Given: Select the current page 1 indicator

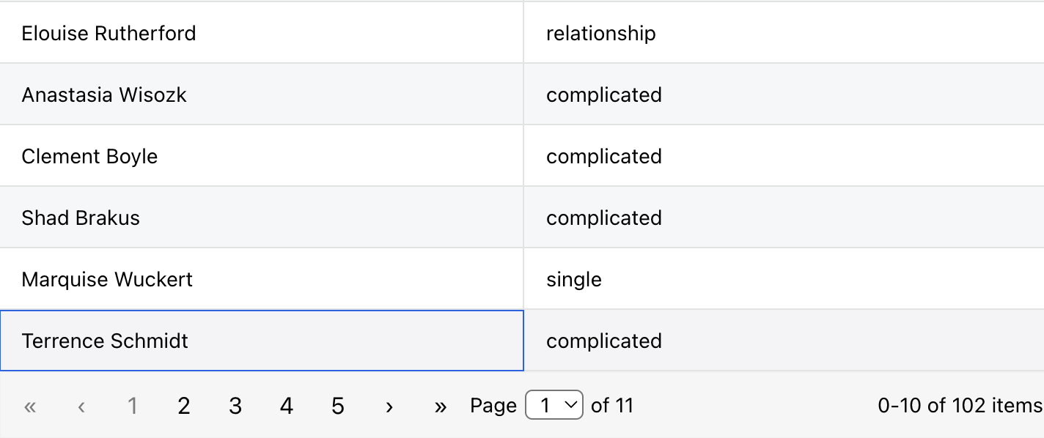Looking at the screenshot, I should tap(133, 405).
